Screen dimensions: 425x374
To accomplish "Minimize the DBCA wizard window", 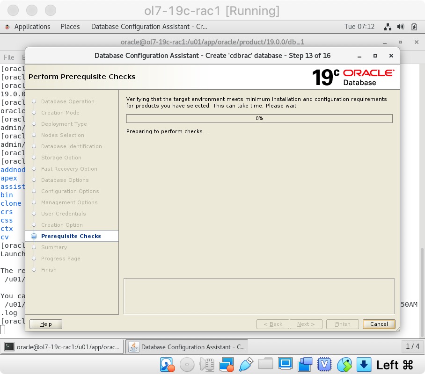I will tap(359, 56).
